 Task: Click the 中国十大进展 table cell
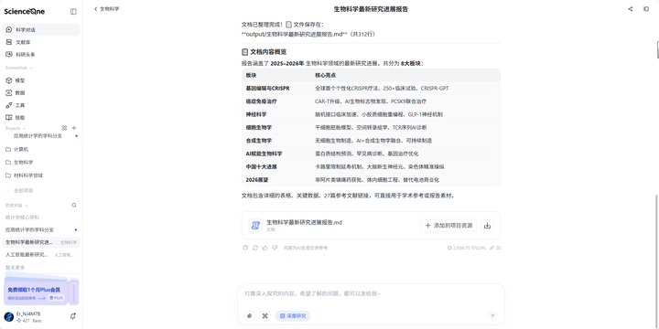point(262,167)
